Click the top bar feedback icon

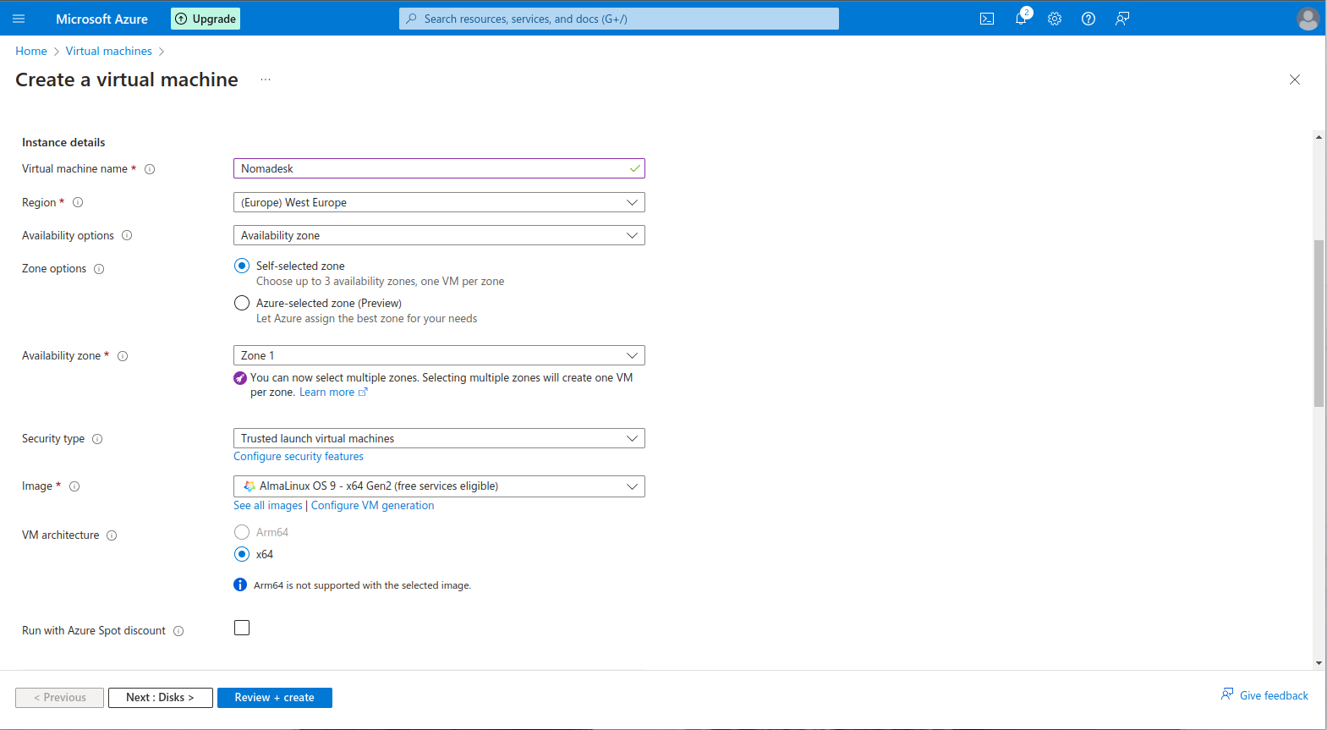(1122, 19)
